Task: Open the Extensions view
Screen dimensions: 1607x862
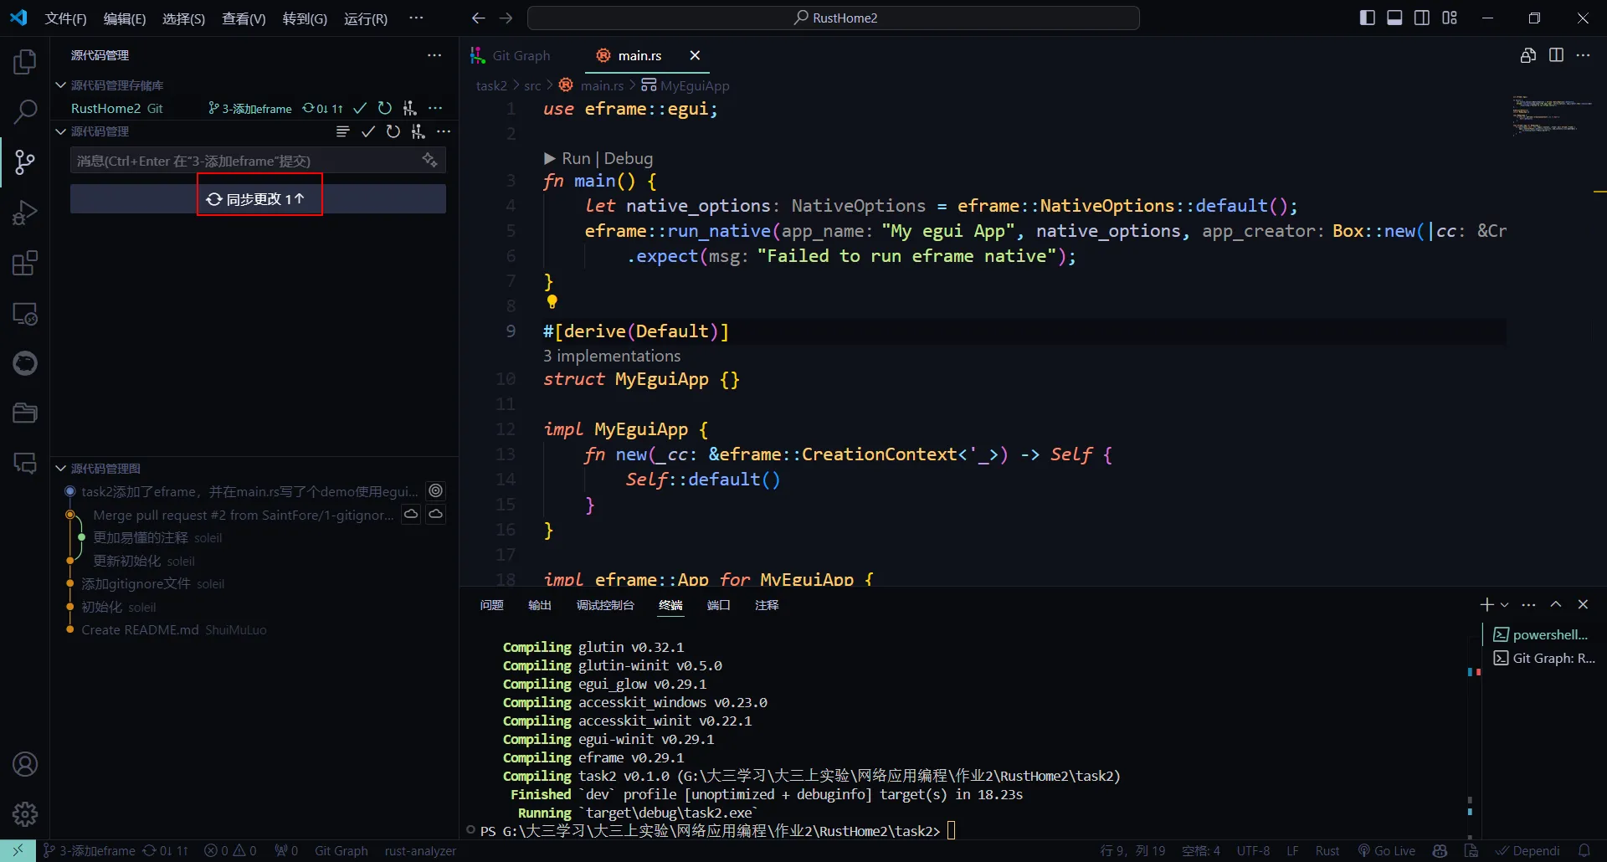Action: 24,263
